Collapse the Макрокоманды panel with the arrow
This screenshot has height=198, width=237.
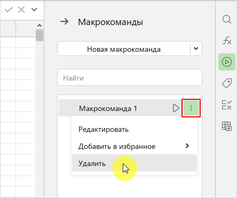[x=64, y=22]
